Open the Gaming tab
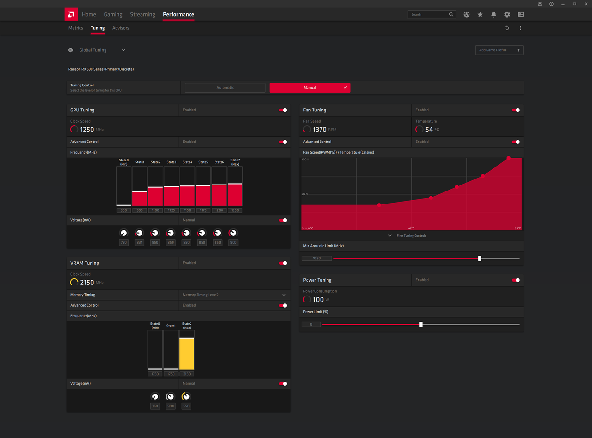 coord(113,14)
